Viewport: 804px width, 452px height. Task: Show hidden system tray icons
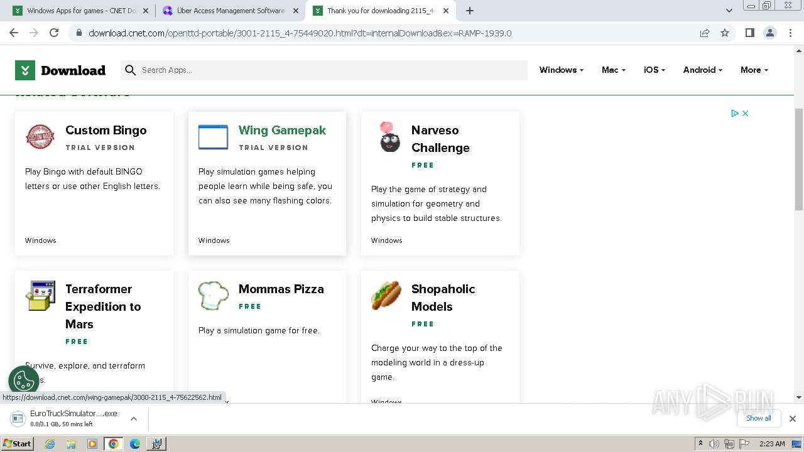(700, 444)
